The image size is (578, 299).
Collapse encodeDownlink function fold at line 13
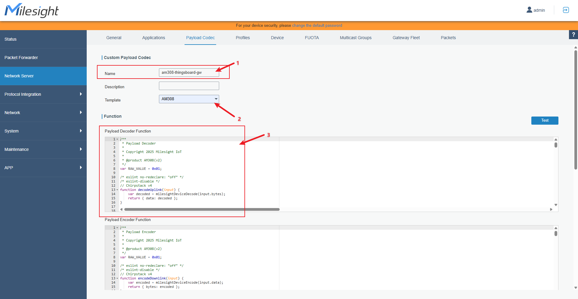click(x=117, y=278)
